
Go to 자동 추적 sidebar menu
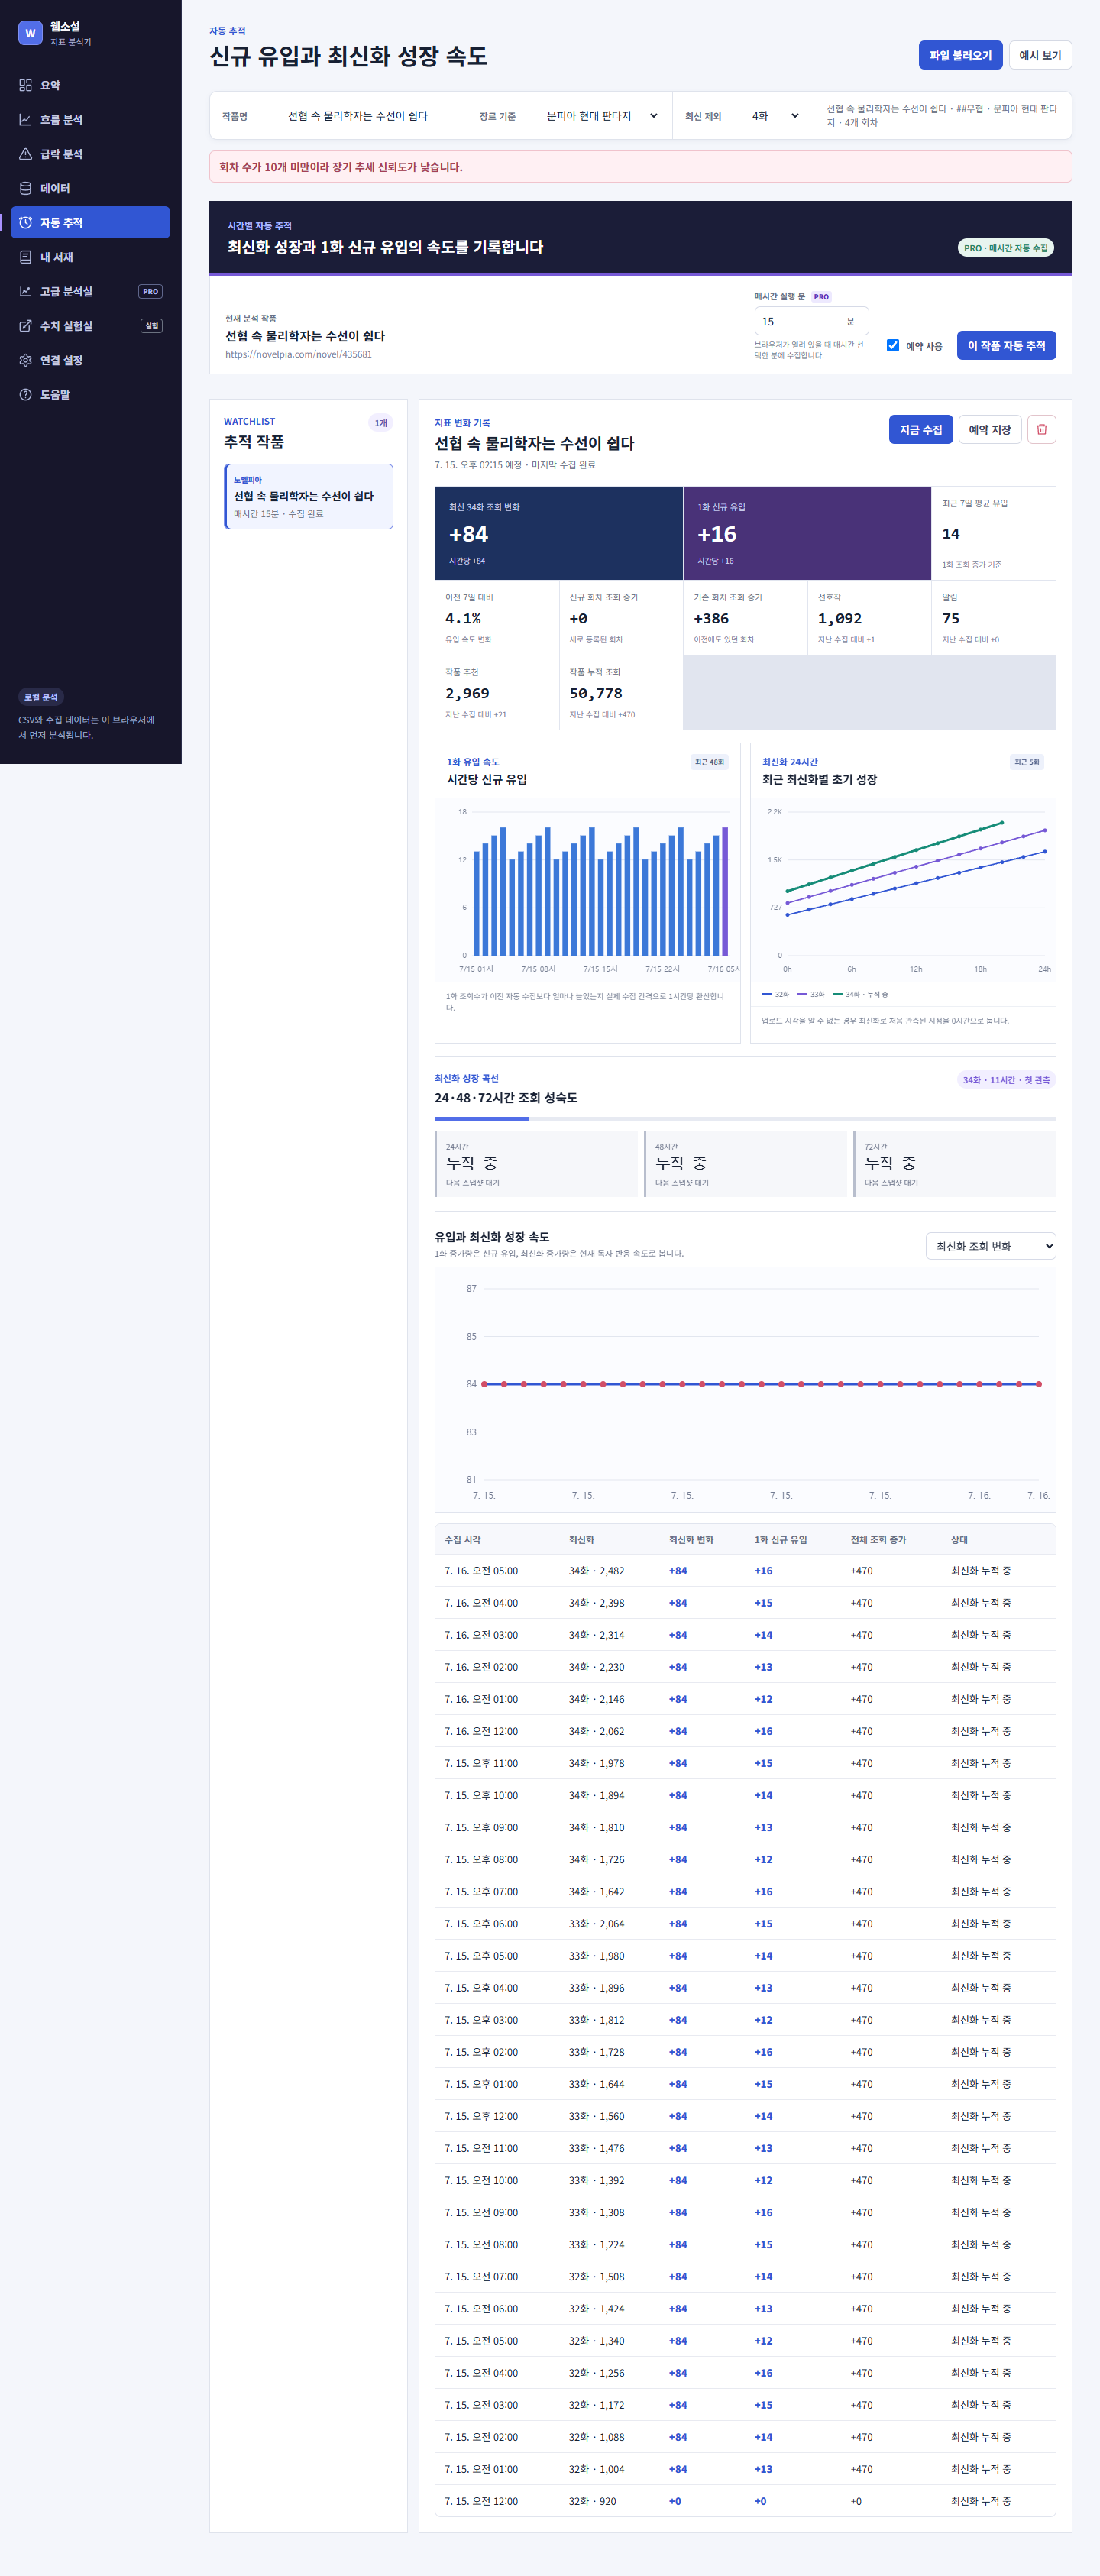(90, 222)
